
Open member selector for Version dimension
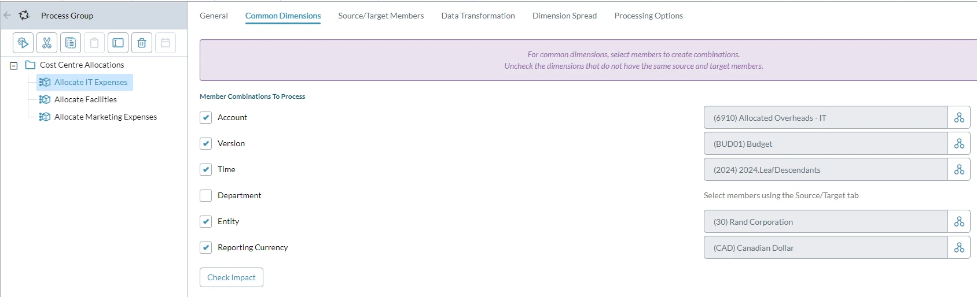[959, 143]
